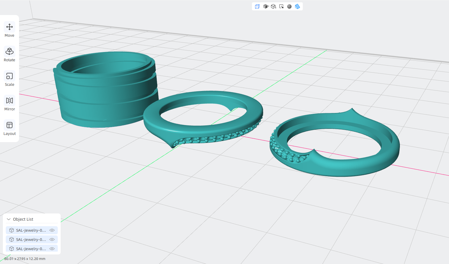Select the top SAL-Jewelry object row
The width and height of the screenshot is (449, 264).
[x=32, y=230]
